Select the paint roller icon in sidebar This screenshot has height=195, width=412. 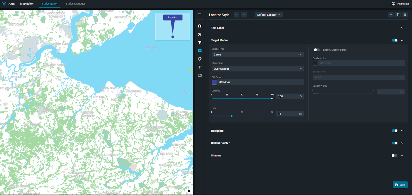coord(200,42)
